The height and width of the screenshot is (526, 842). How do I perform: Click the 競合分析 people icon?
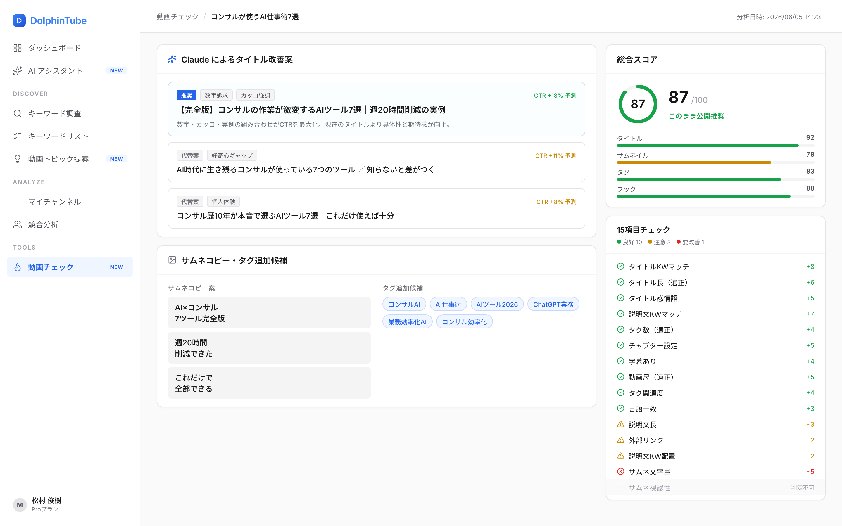tap(18, 224)
